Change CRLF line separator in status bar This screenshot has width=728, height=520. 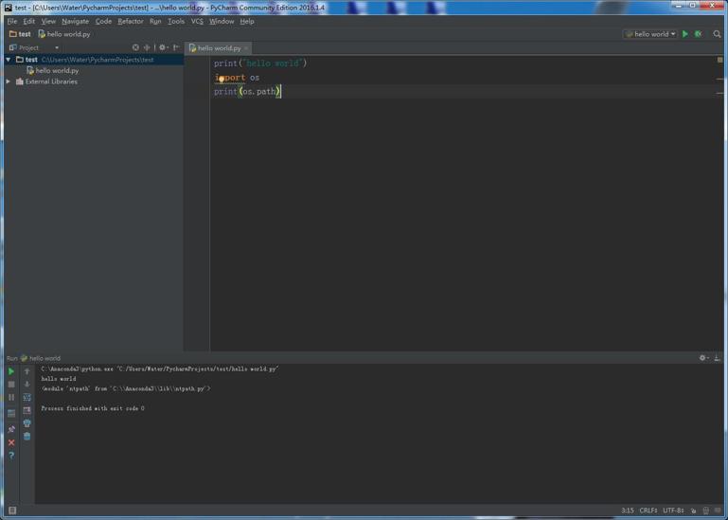click(x=648, y=511)
